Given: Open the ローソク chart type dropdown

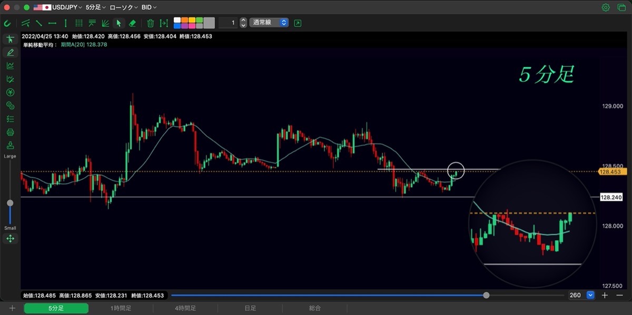Looking at the screenshot, I should pos(124,7).
